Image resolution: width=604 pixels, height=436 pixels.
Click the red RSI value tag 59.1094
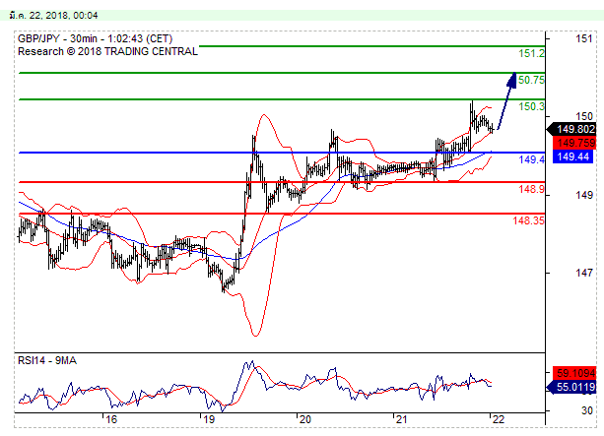(x=574, y=373)
